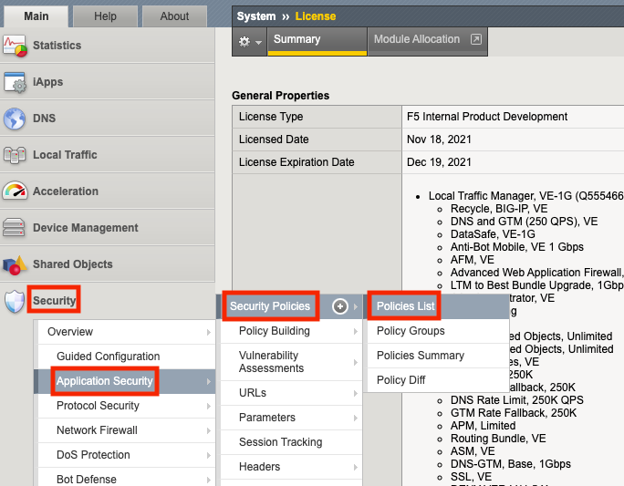Click the License Type label cell
The width and height of the screenshot is (624, 486).
click(317, 117)
